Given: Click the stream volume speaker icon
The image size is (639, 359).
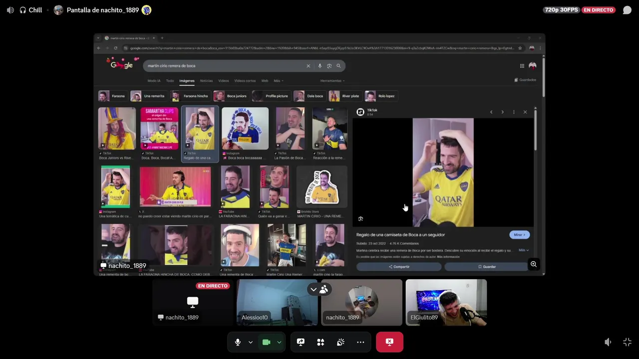Looking at the screenshot, I should tap(608, 342).
